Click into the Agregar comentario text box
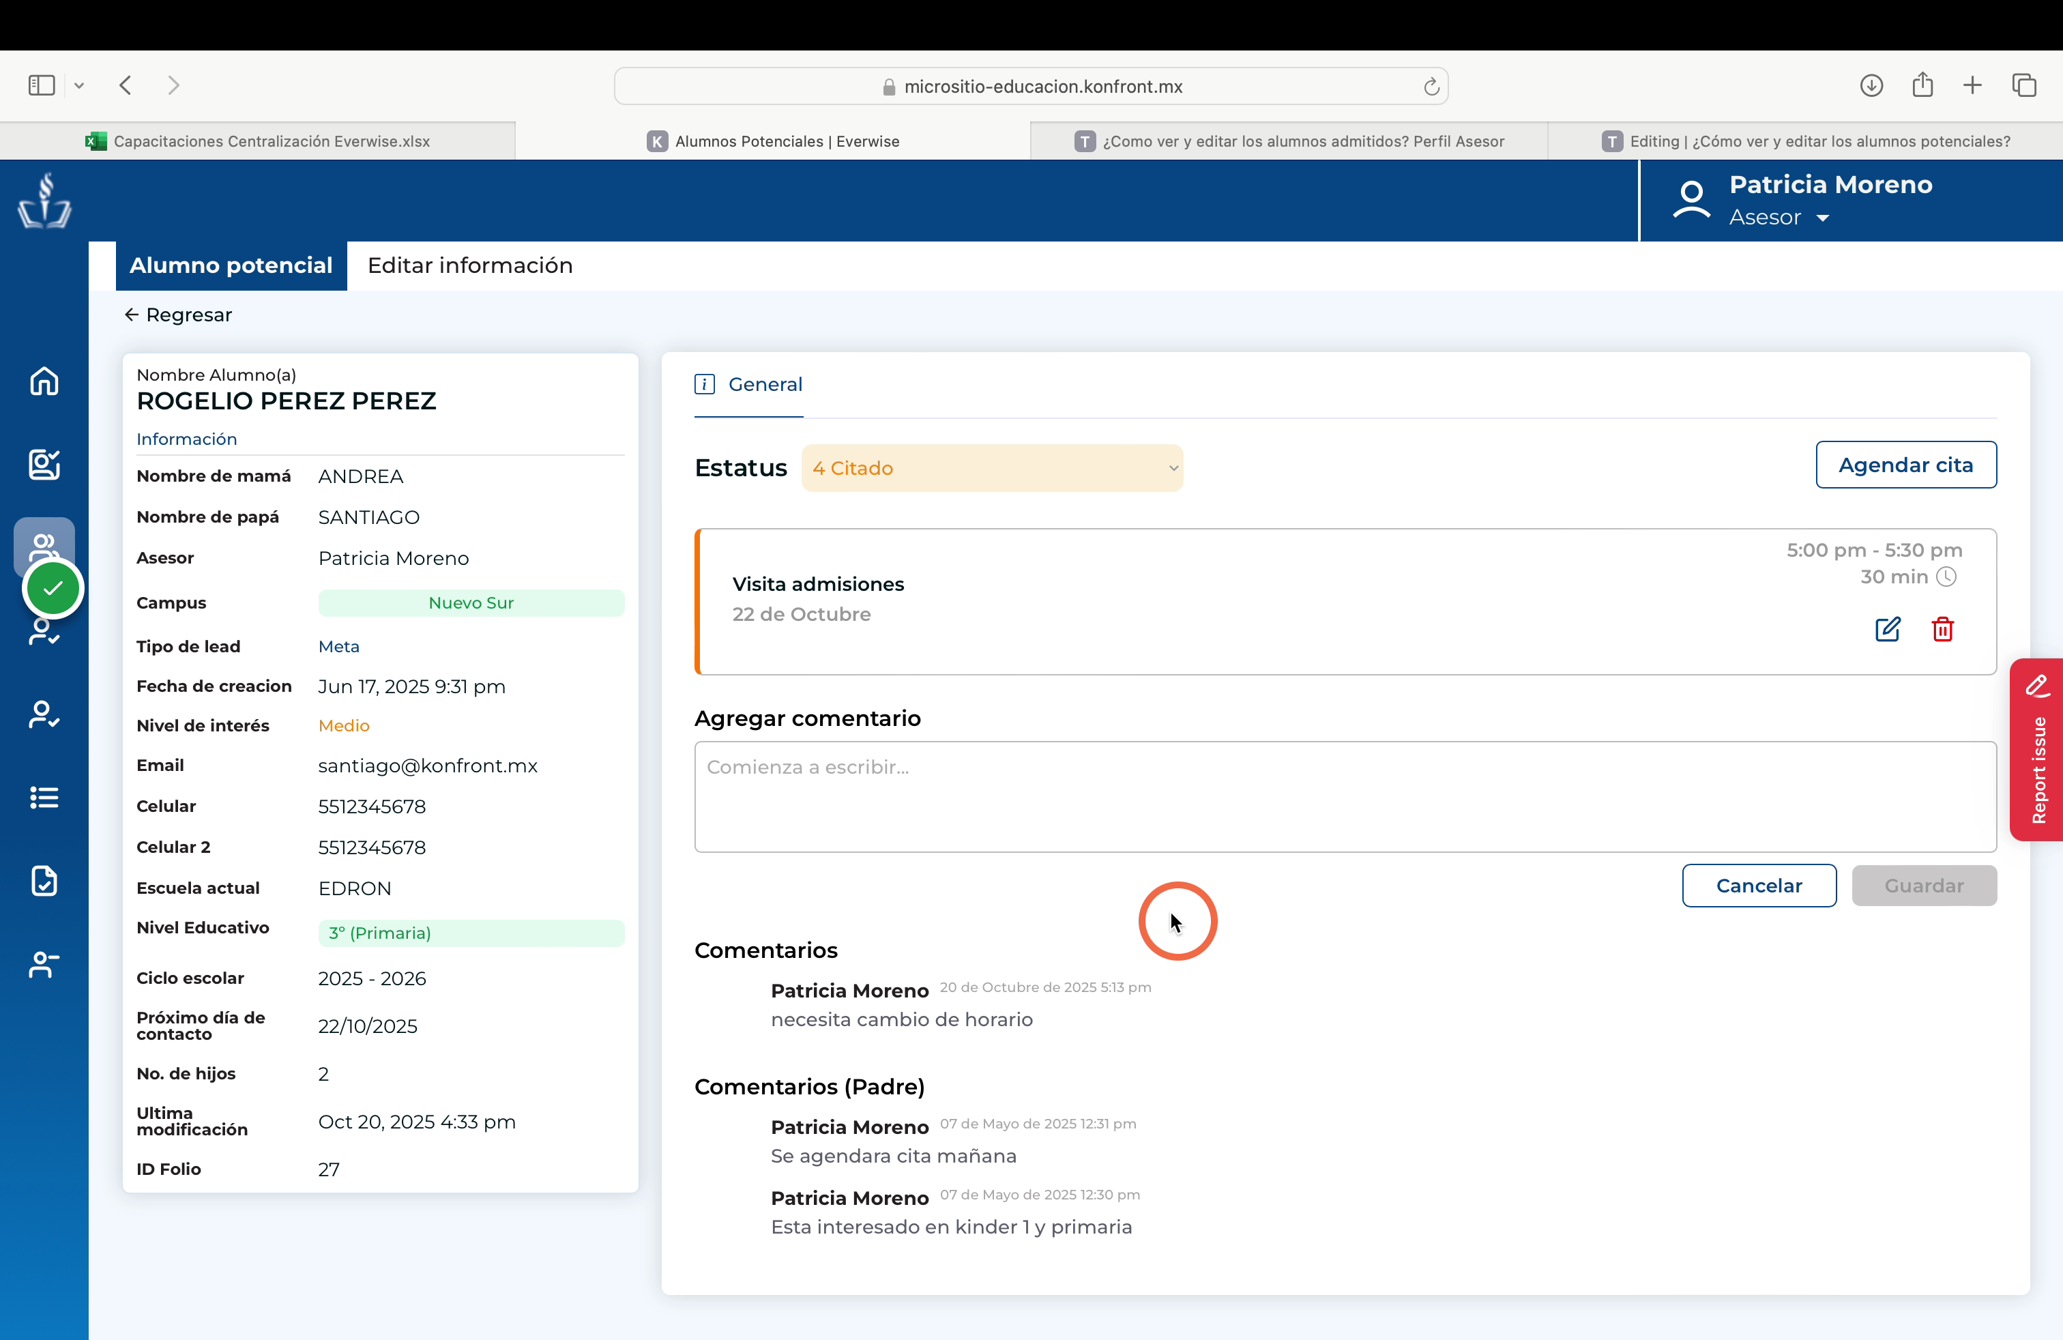The image size is (2063, 1340). pyautogui.click(x=1345, y=796)
